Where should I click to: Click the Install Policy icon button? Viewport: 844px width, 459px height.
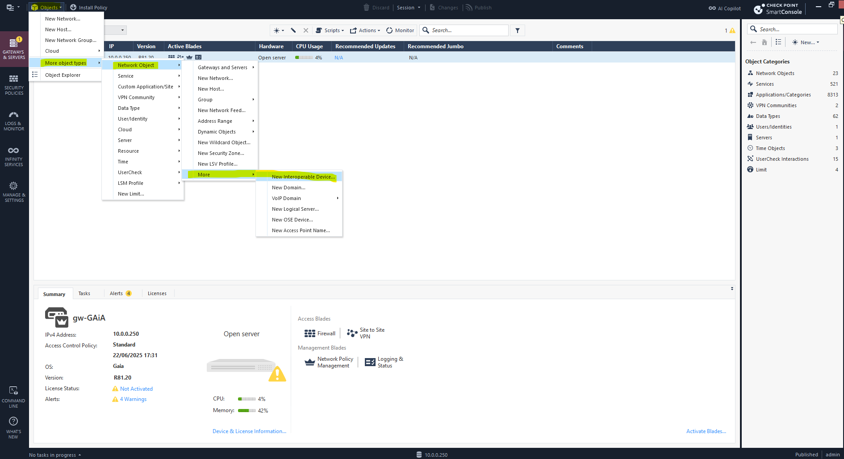click(73, 7)
